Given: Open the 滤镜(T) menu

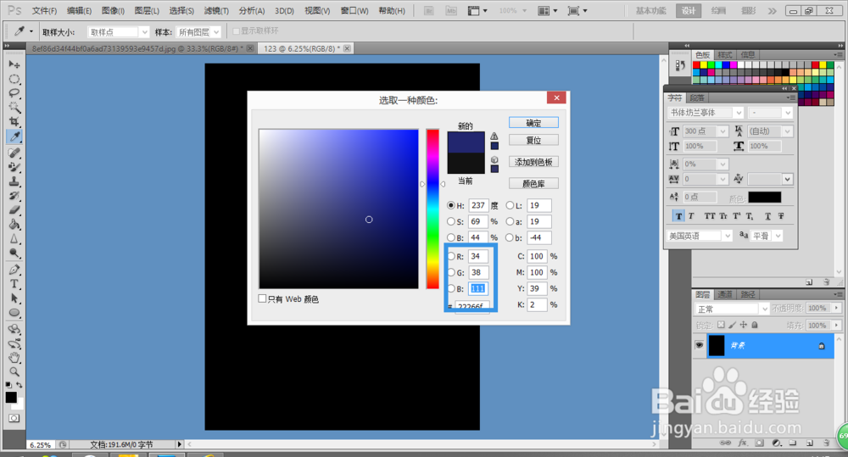Looking at the screenshot, I should [216, 11].
